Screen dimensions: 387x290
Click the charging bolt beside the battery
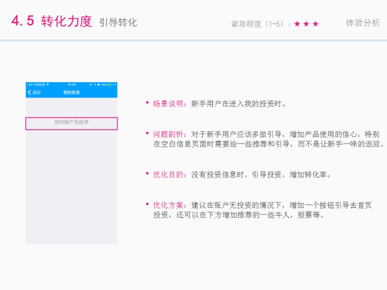point(116,85)
